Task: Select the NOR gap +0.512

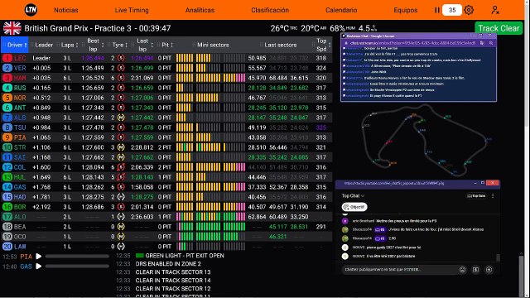Action: coord(41,98)
